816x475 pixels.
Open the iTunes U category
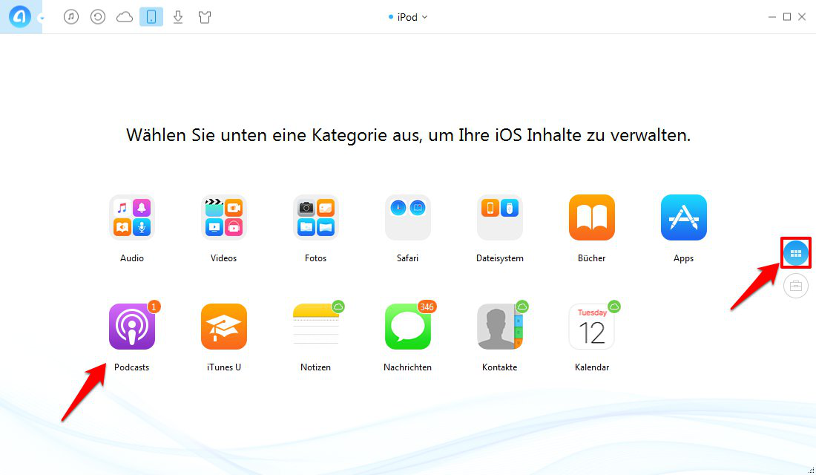[x=224, y=327]
